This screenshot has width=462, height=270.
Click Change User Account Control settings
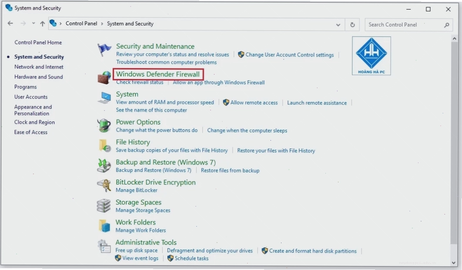pyautogui.click(x=290, y=55)
